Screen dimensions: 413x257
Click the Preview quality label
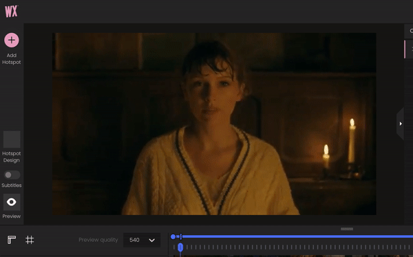pyautogui.click(x=98, y=240)
